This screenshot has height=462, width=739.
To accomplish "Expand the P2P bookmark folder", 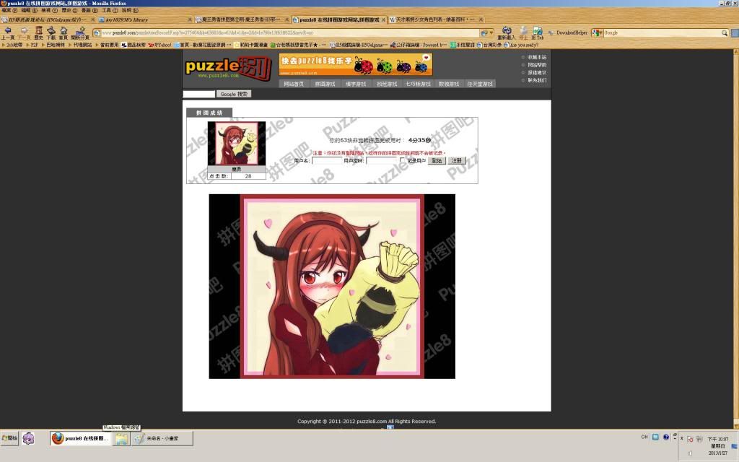I will (x=32, y=45).
